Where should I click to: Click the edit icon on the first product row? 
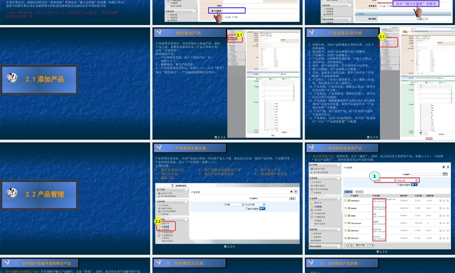[x=440, y=200]
